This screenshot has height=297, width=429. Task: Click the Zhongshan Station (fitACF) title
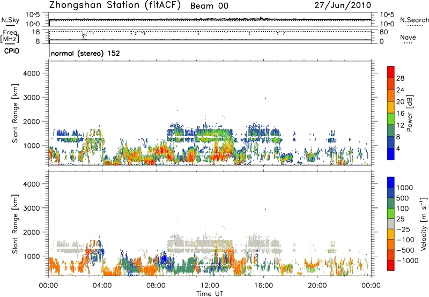coord(115,5)
